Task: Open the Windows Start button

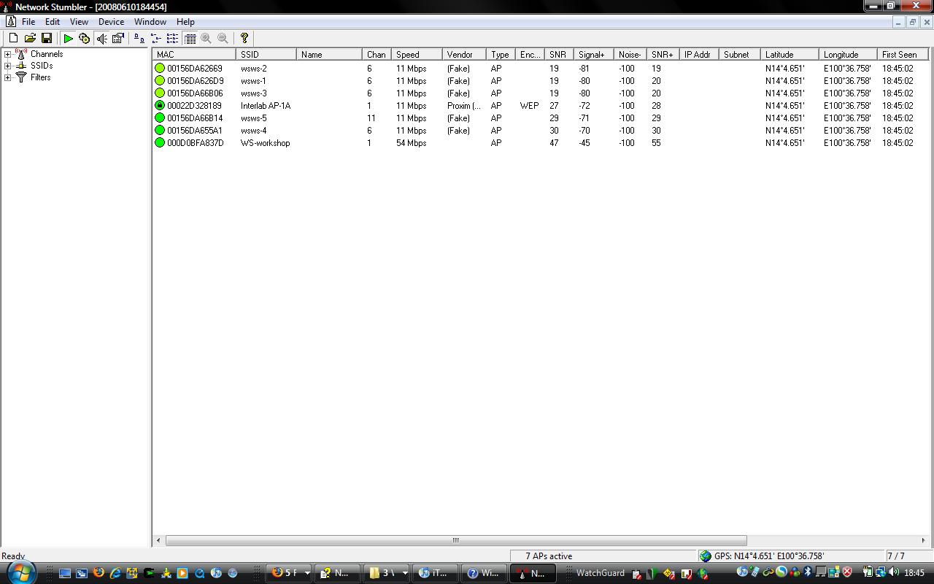Action: point(19,572)
